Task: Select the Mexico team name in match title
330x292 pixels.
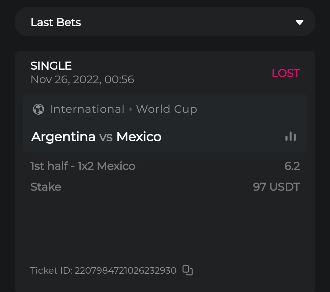Action: click(x=139, y=137)
